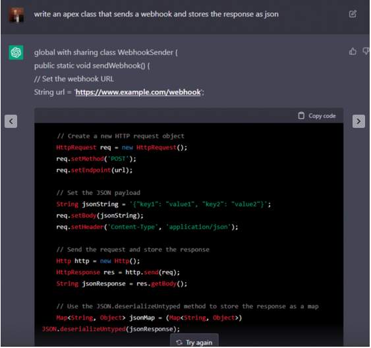Click the user profile avatar
Viewport: 371px width, 348px height.
[x=16, y=15]
